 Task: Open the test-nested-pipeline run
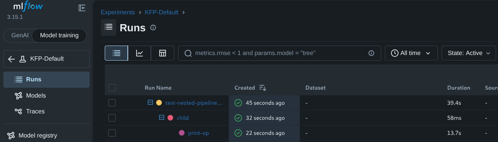(x=194, y=103)
